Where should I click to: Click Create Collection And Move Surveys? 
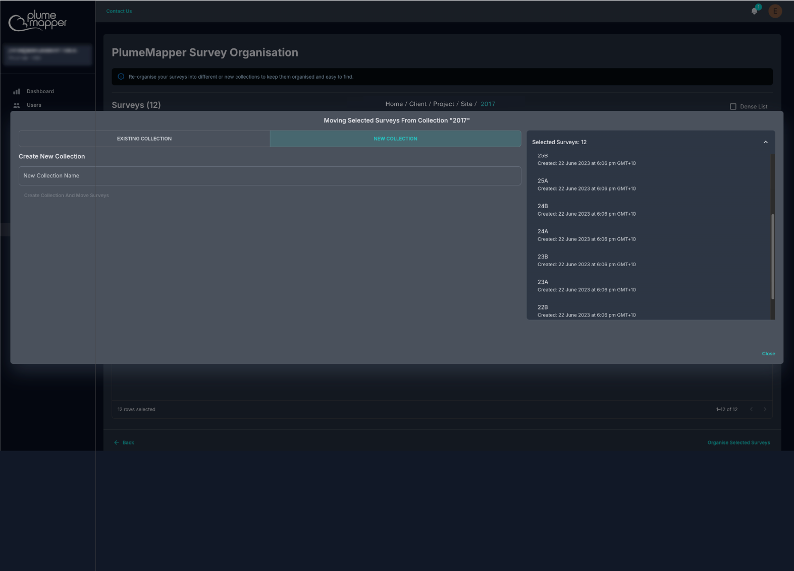coord(66,196)
